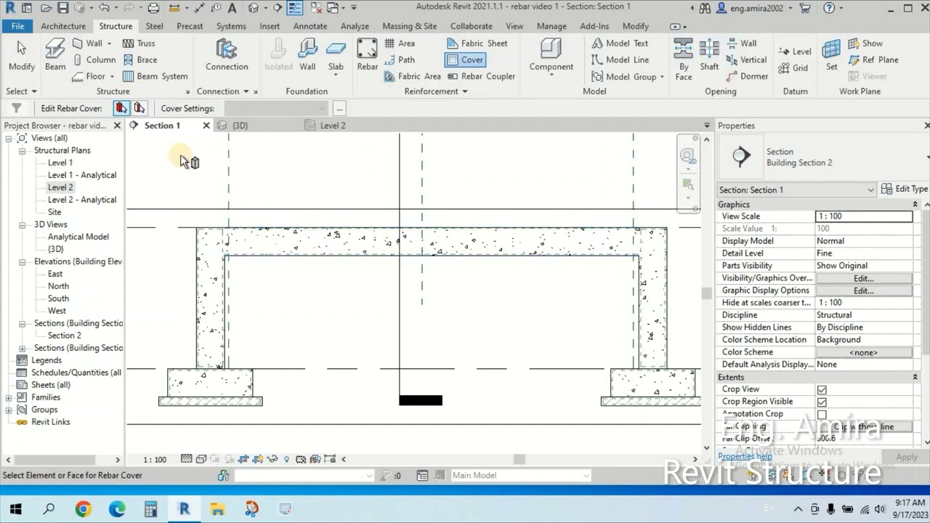Open the Architecture ribbon tab
This screenshot has height=523, width=930.
click(x=63, y=26)
